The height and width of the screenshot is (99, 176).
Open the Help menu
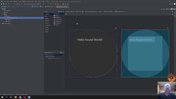48,1
